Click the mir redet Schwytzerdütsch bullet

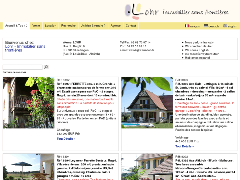coord(202,54)
